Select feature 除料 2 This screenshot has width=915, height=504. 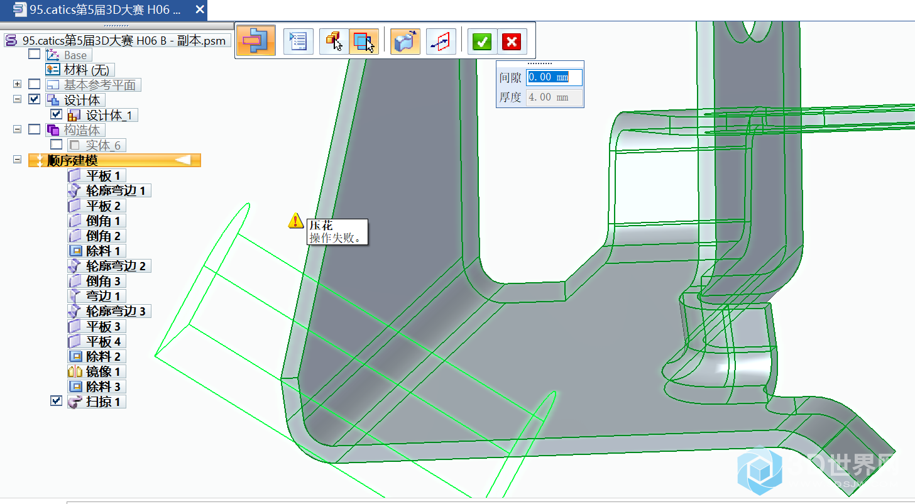pos(97,356)
